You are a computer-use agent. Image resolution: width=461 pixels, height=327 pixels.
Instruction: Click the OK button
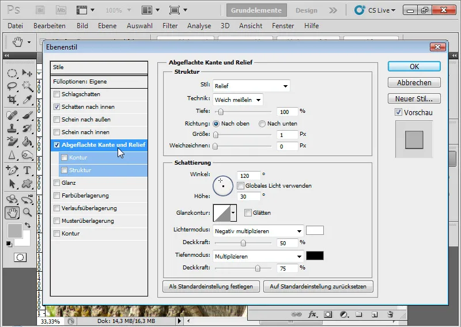[414, 66]
